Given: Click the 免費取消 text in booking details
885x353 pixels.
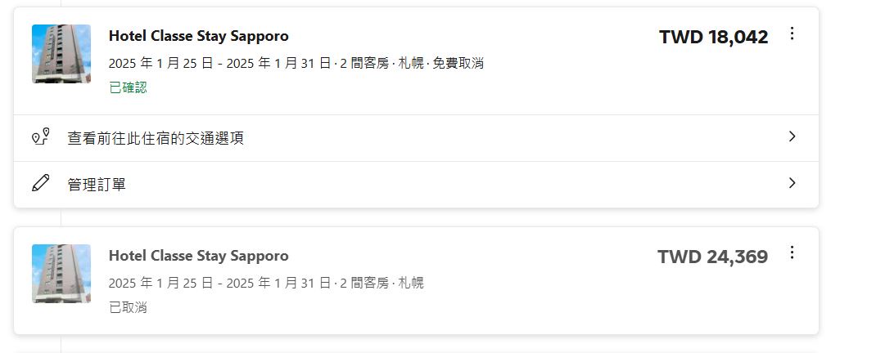Looking at the screenshot, I should (x=458, y=63).
